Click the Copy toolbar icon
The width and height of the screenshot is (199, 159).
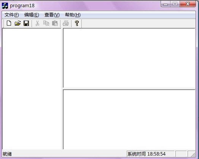(x=46, y=23)
